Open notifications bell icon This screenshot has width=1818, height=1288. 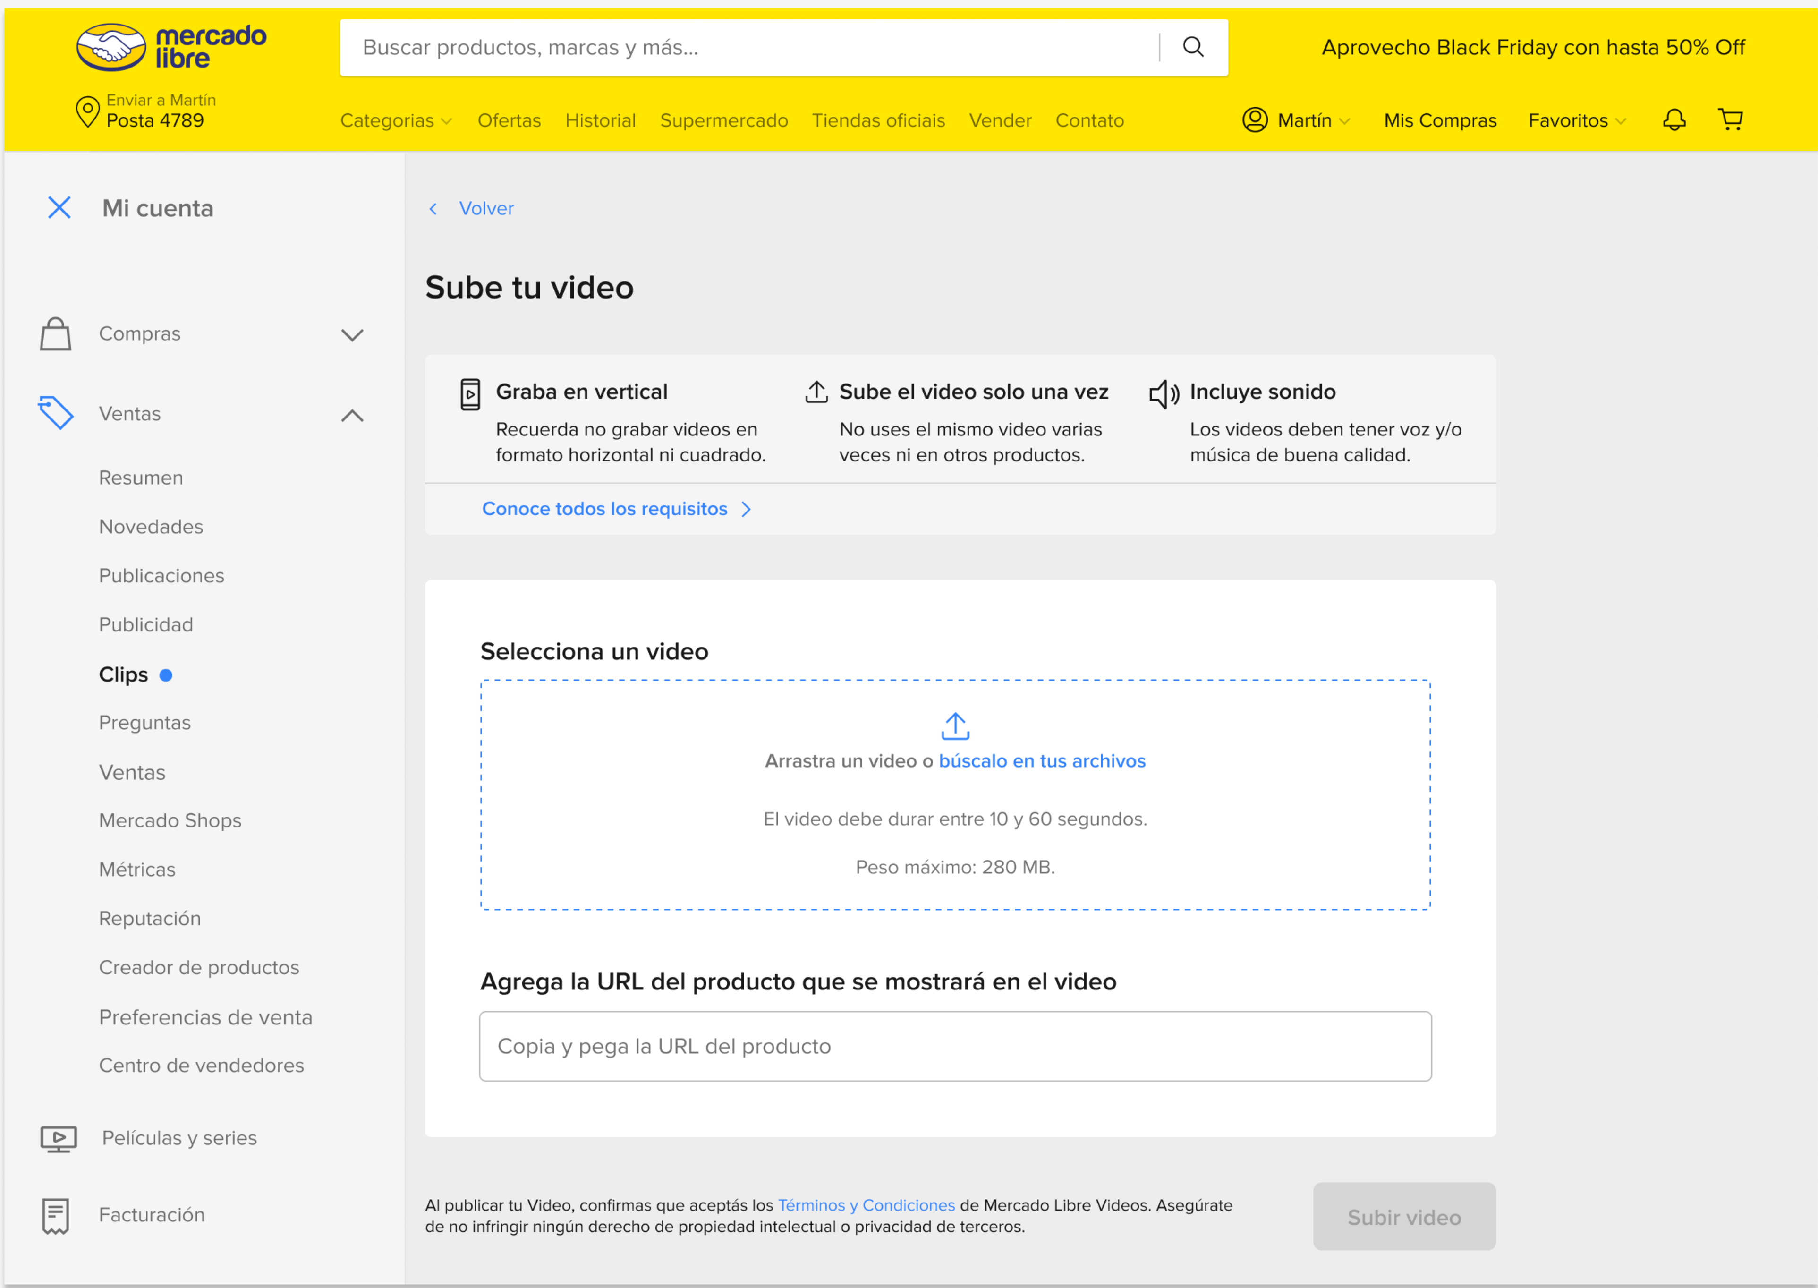point(1674,120)
